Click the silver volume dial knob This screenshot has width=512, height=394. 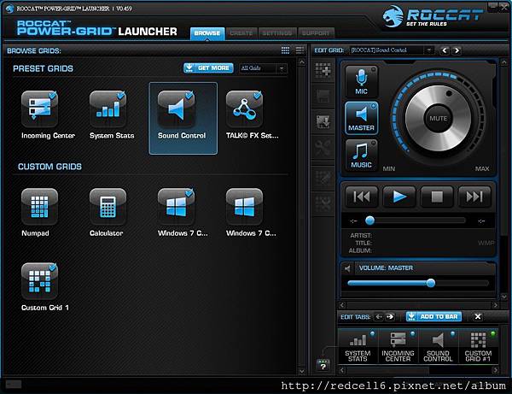[x=439, y=118]
